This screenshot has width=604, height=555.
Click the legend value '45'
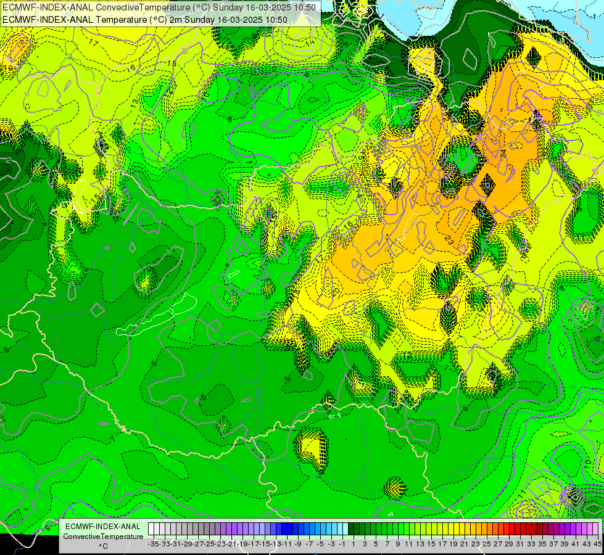(x=597, y=544)
